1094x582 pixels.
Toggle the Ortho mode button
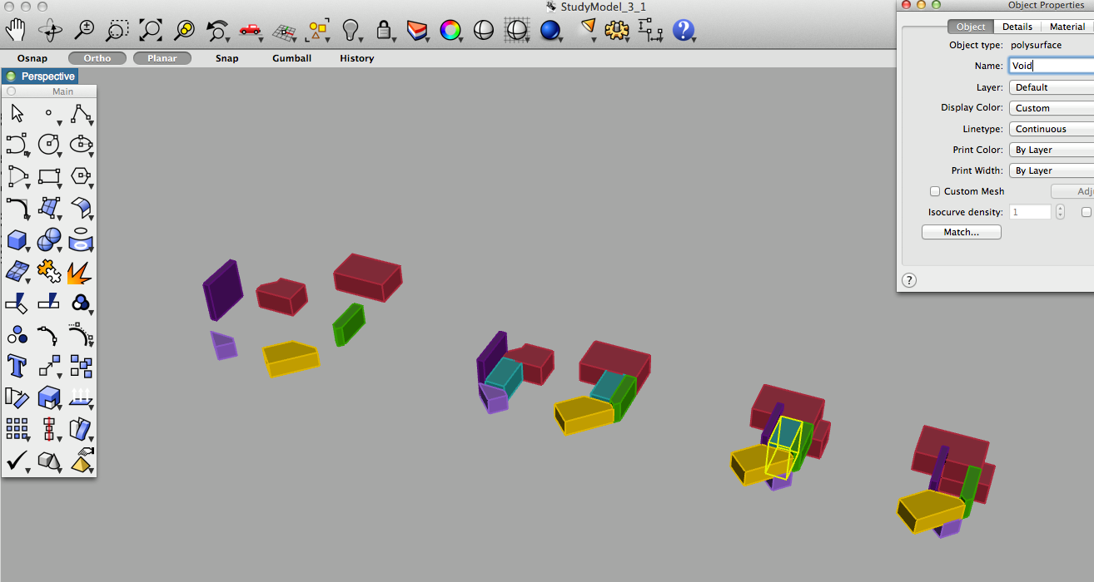tap(97, 58)
